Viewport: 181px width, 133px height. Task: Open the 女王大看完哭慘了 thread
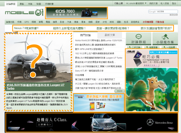[x=95, y=79]
